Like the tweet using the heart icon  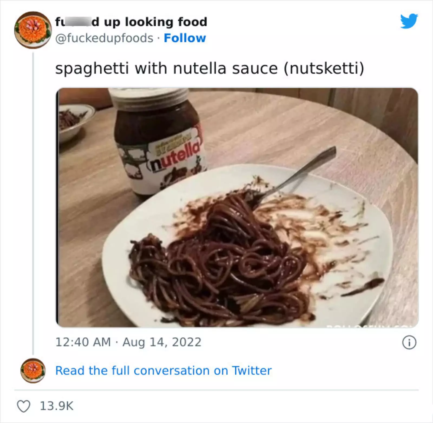click(24, 406)
